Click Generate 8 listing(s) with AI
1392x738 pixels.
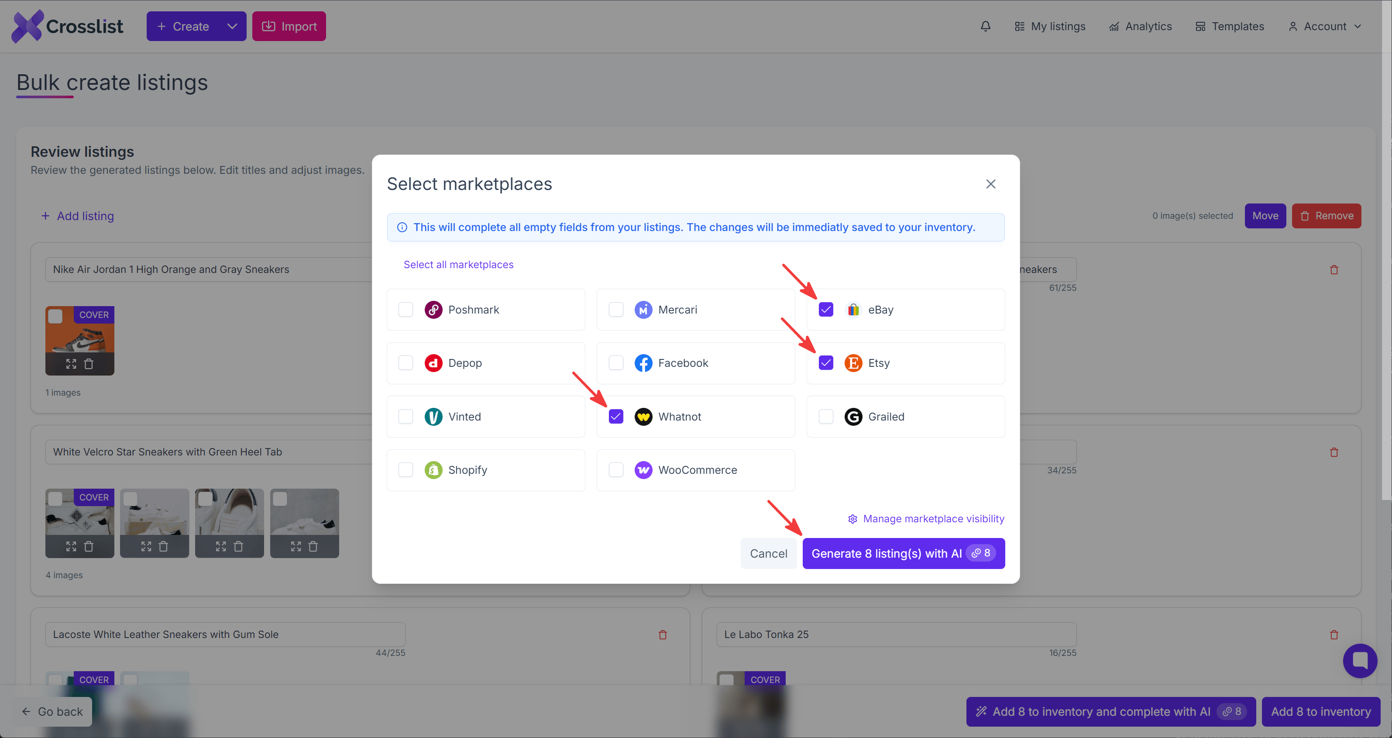coord(904,554)
